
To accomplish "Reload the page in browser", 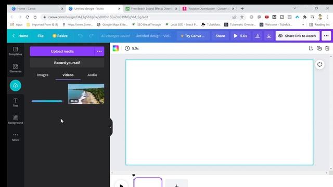I will [x=28, y=17].
